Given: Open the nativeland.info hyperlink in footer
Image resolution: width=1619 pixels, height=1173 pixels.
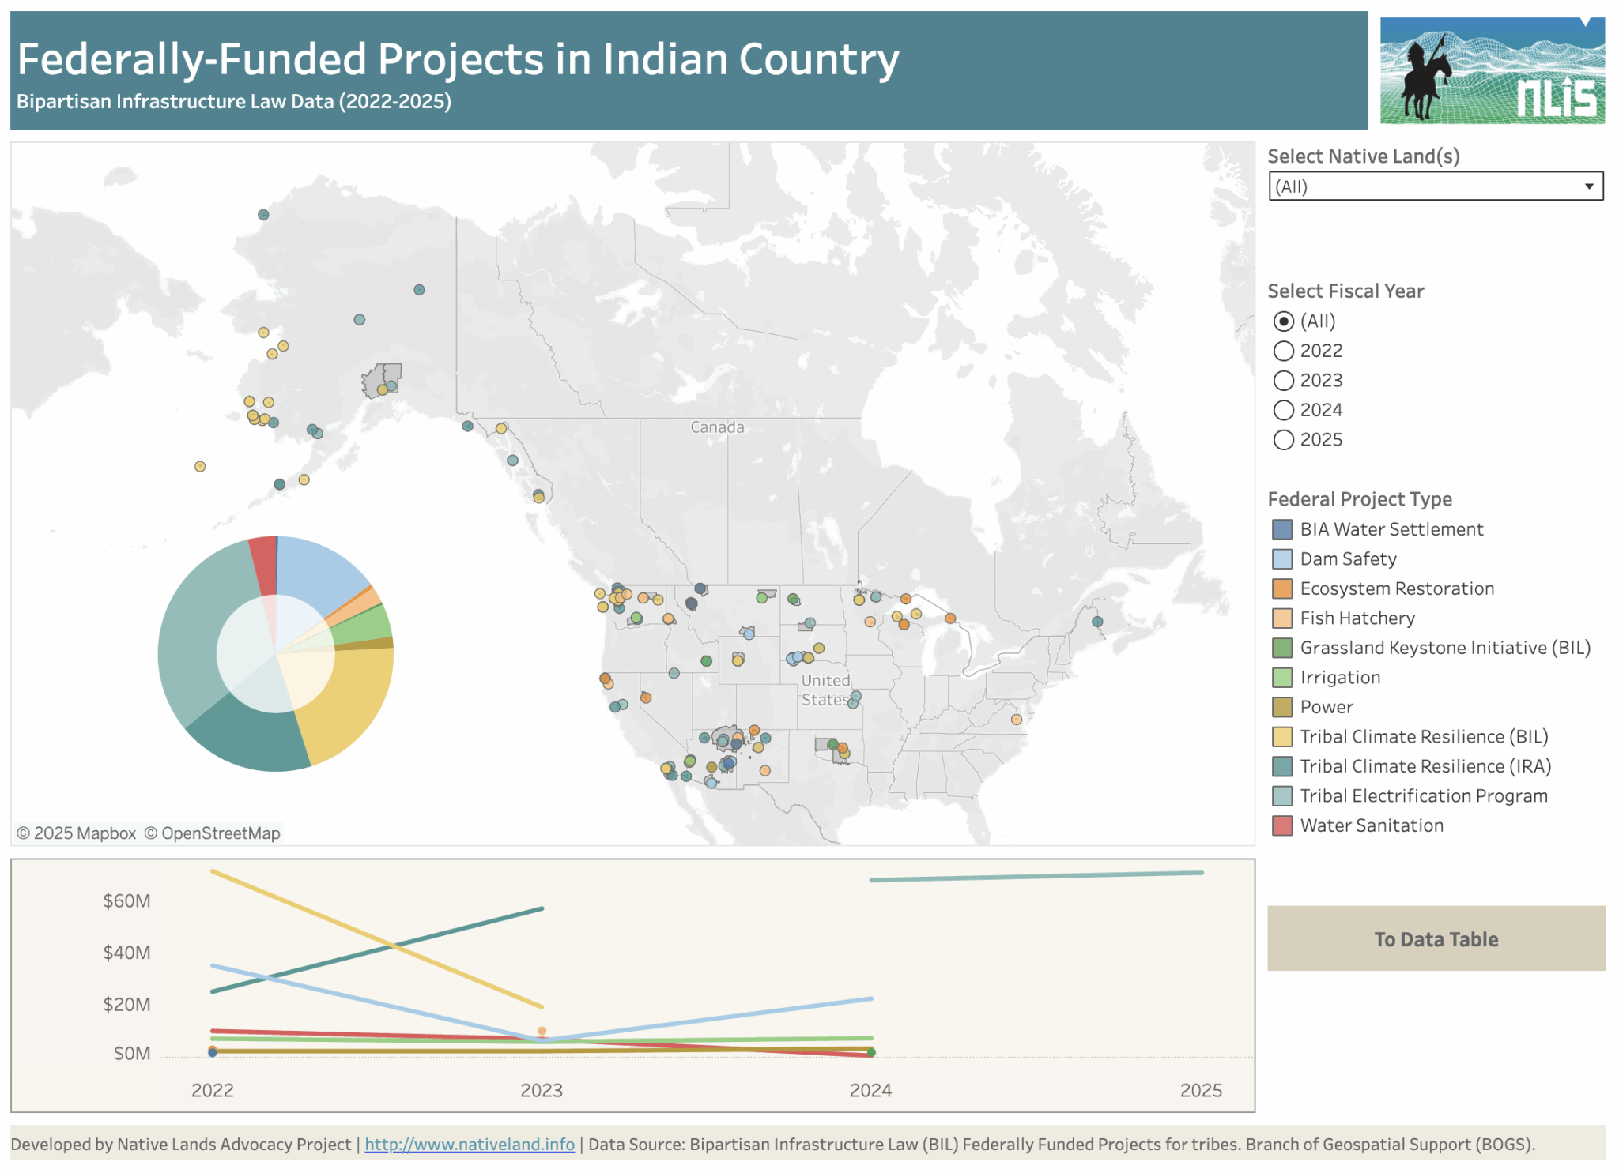Looking at the screenshot, I should [470, 1144].
